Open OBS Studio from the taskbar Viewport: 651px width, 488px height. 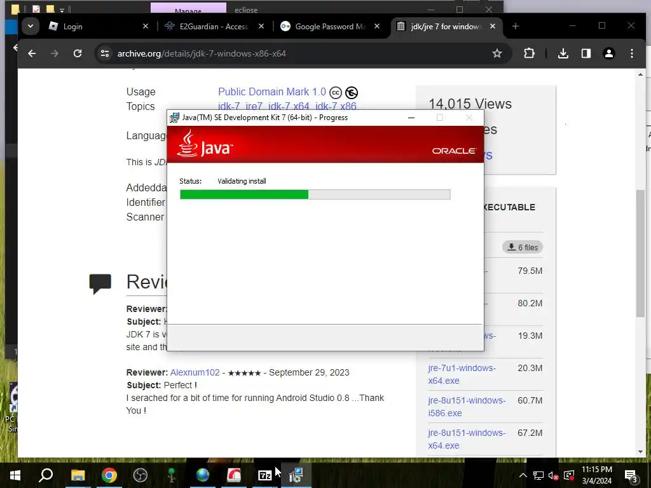coord(140,475)
